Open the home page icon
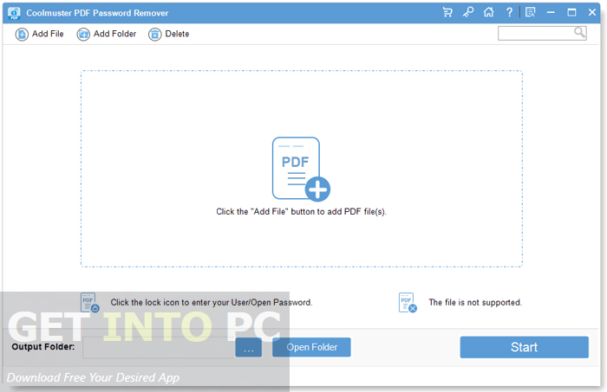This screenshot has height=392, width=607. pos(488,12)
